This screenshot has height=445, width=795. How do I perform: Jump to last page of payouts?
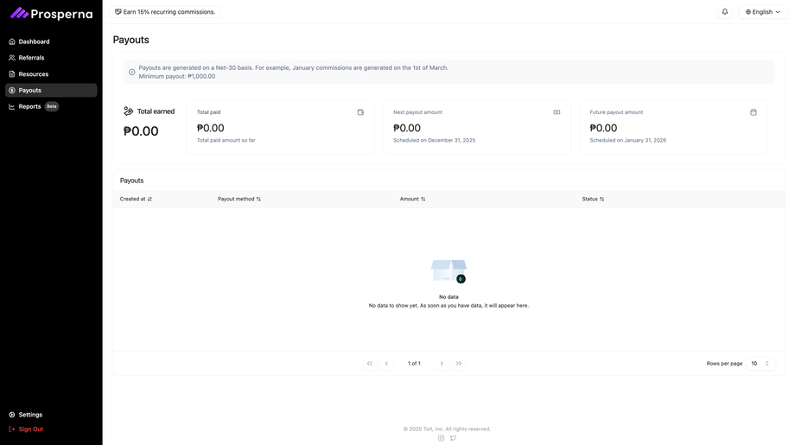click(x=459, y=364)
